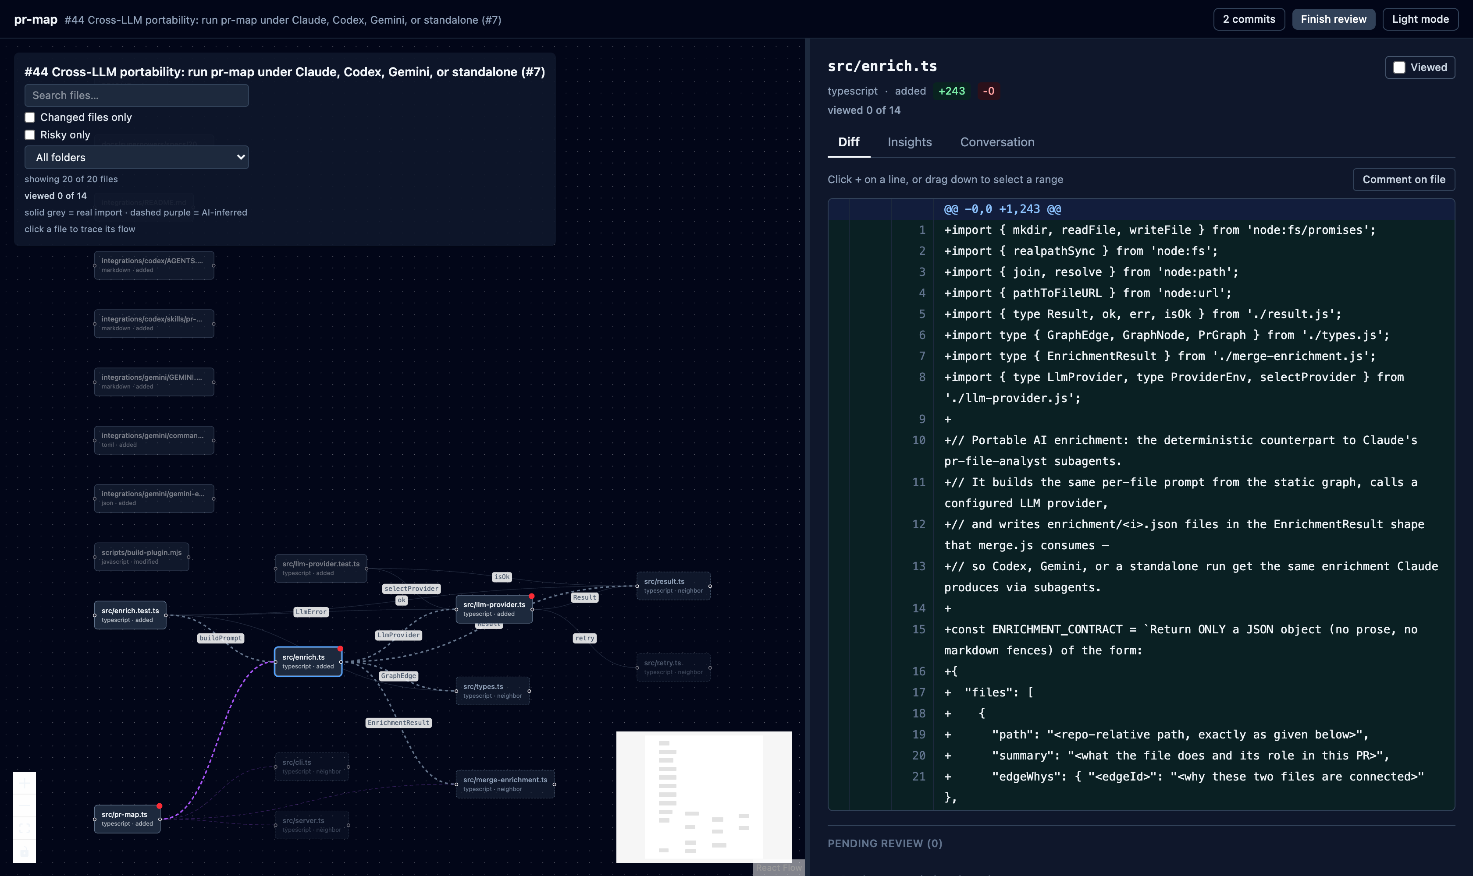Open the scripts/build-plugin.mjs node
Screen dimensions: 1473x876
141,557
